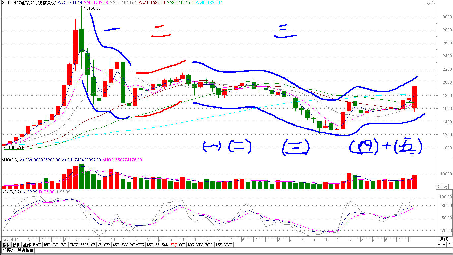Select the CCI indicator

tap(182, 245)
